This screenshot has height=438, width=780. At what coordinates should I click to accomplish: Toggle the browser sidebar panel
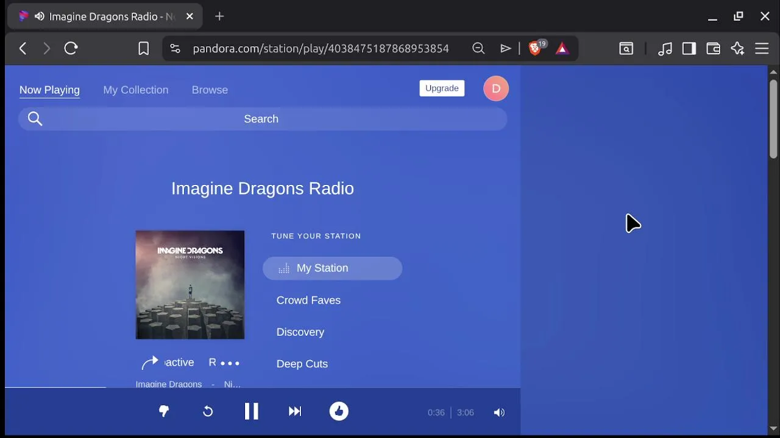[x=689, y=49]
